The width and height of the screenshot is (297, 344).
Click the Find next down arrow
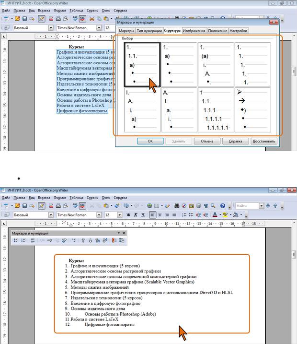tap(268, 206)
